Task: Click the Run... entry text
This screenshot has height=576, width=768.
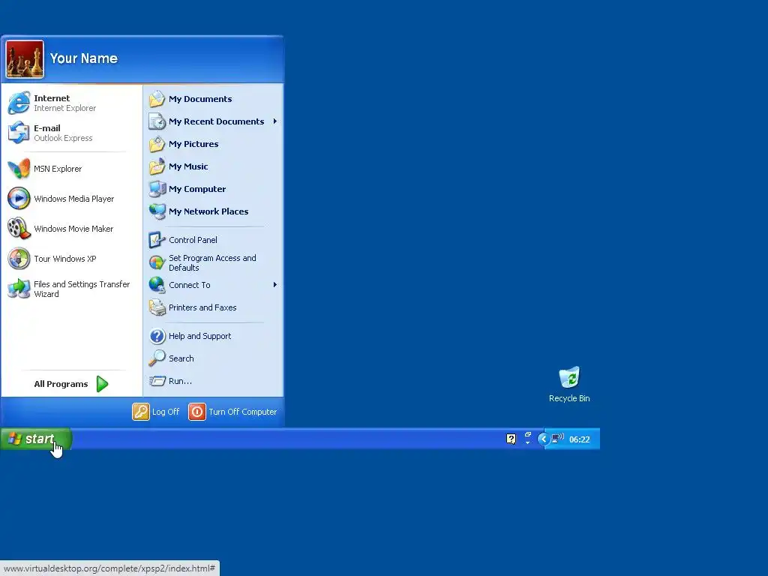Action: (x=180, y=381)
